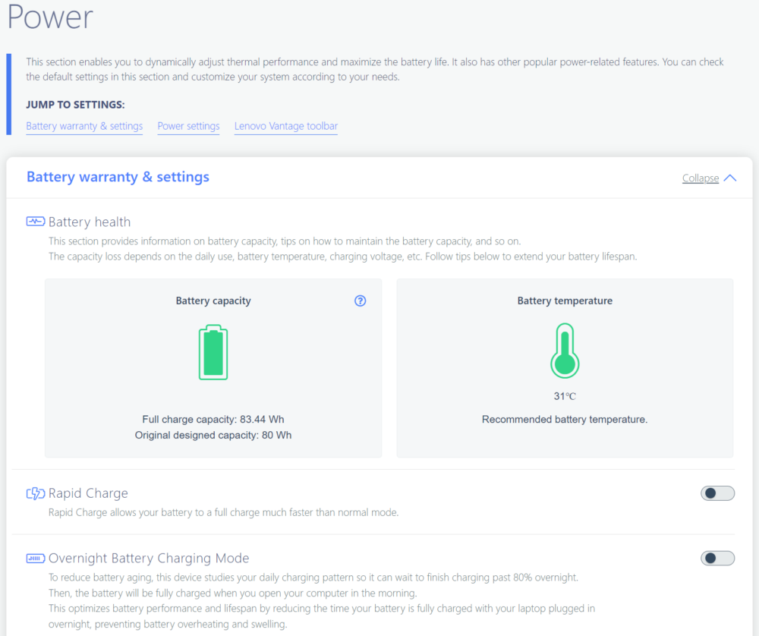The image size is (759, 636).
Task: Select the Rapid Charge title text
Action: 88,493
